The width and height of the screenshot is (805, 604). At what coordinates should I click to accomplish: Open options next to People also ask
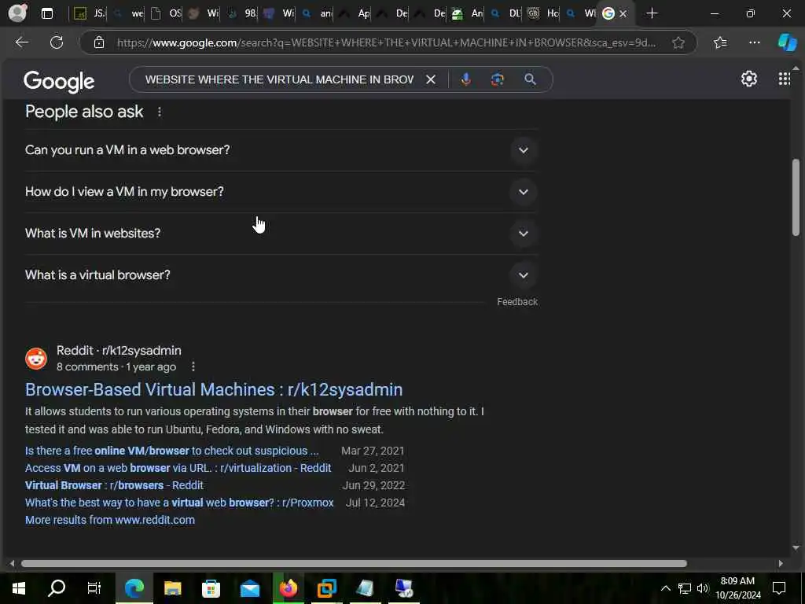160,112
